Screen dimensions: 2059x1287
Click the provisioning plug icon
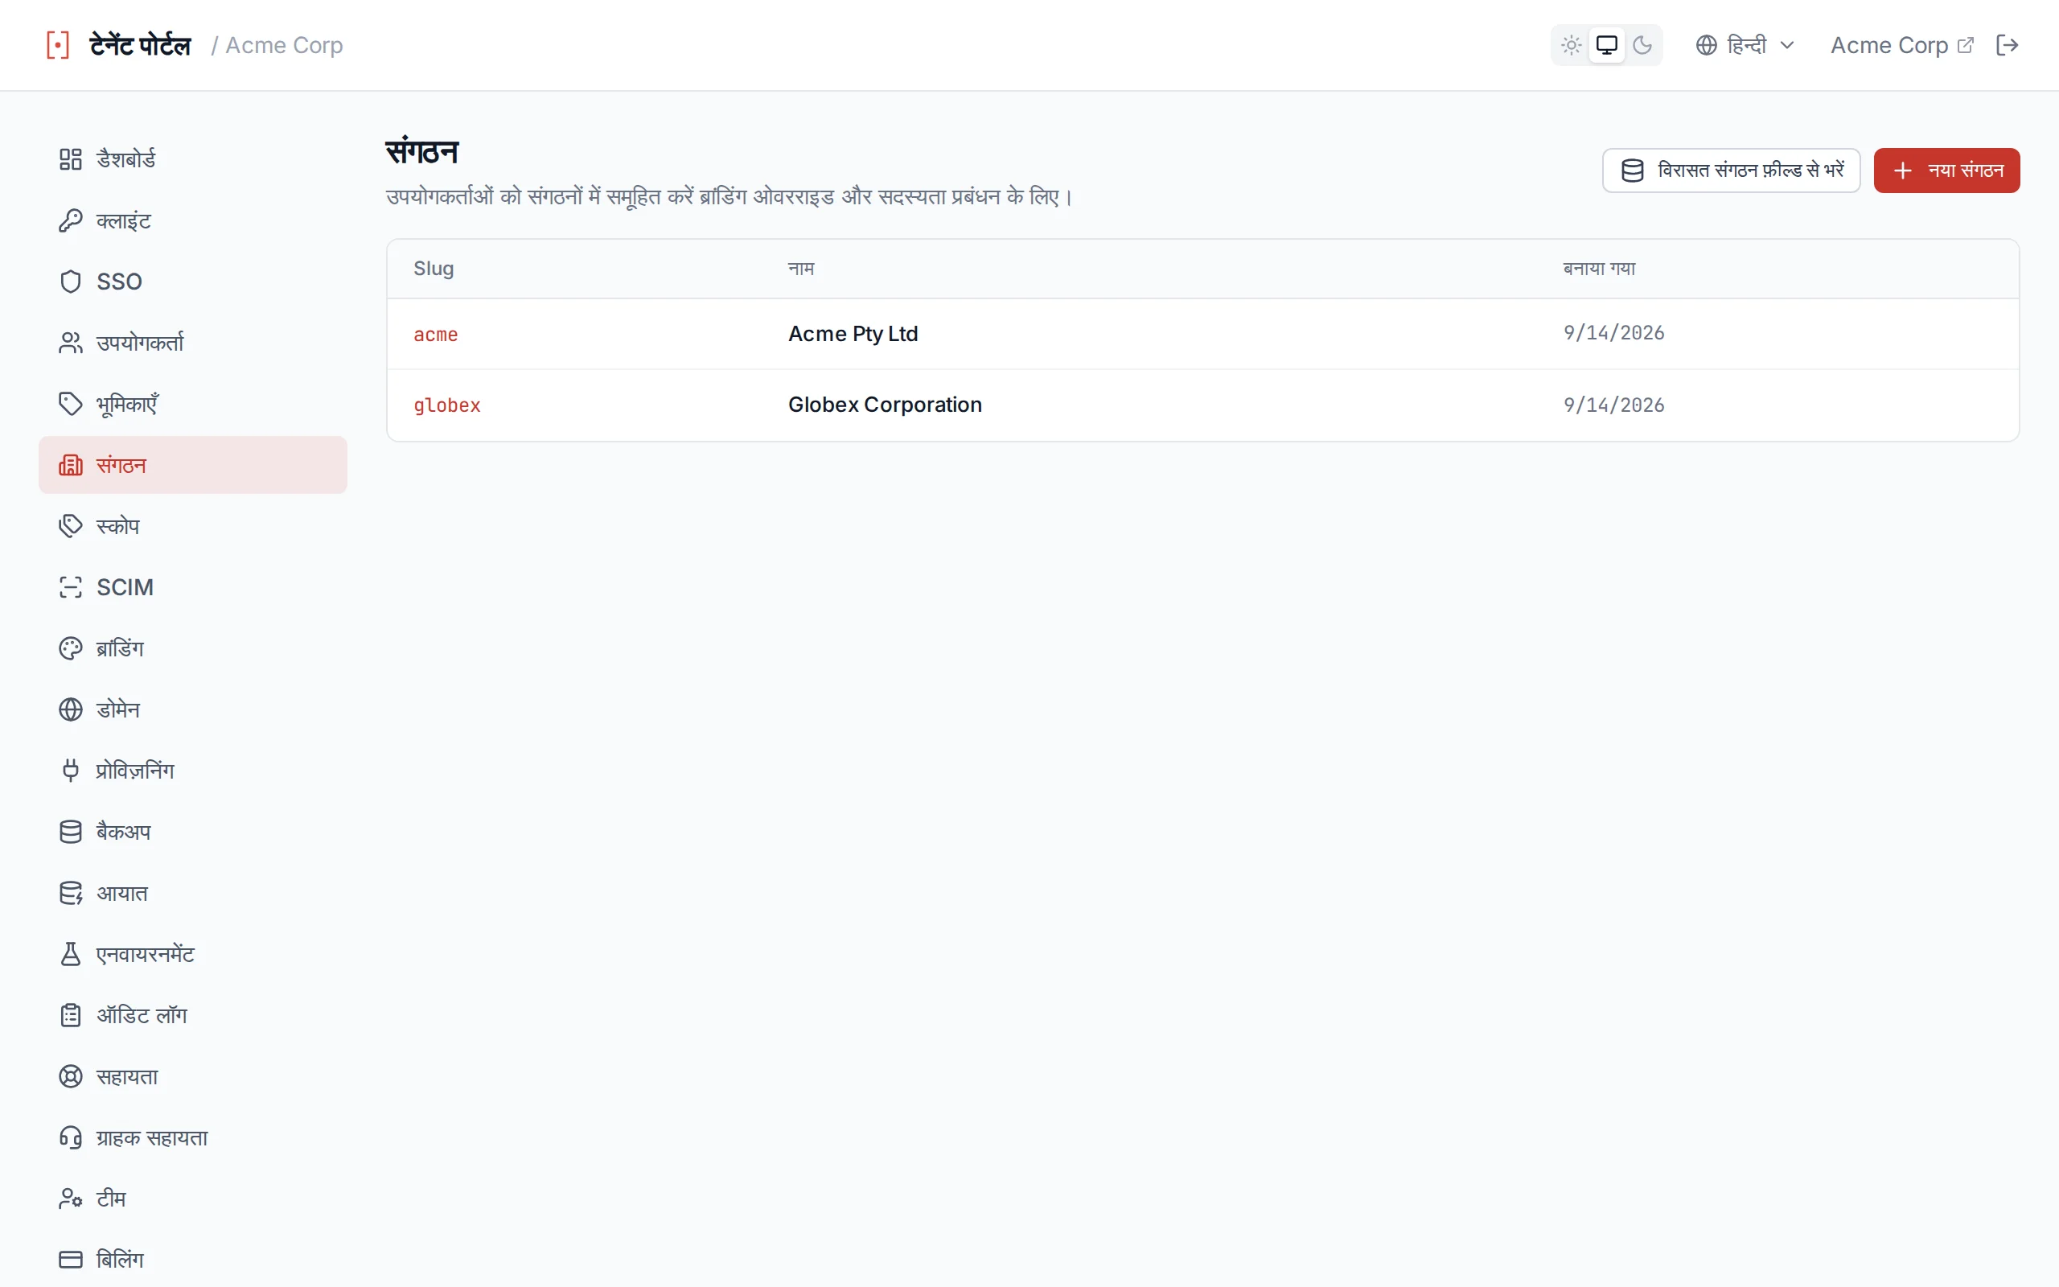71,771
